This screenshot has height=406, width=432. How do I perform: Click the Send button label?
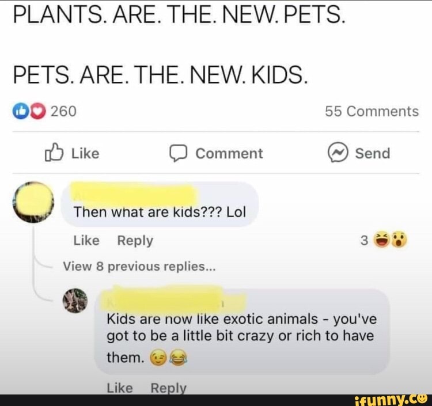point(373,153)
